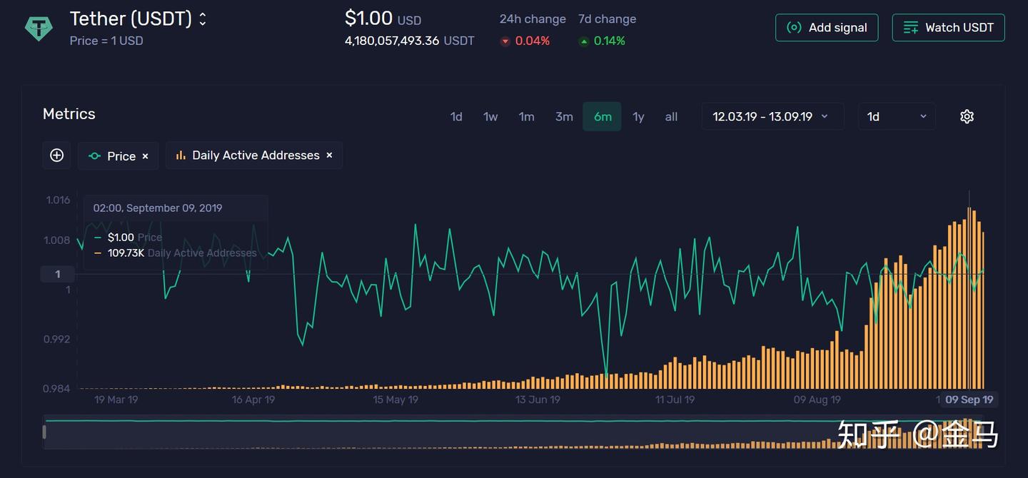Click the watchlist-add icon inside Watch USDT
Screen dimensions: 1028x478
pos(910,27)
